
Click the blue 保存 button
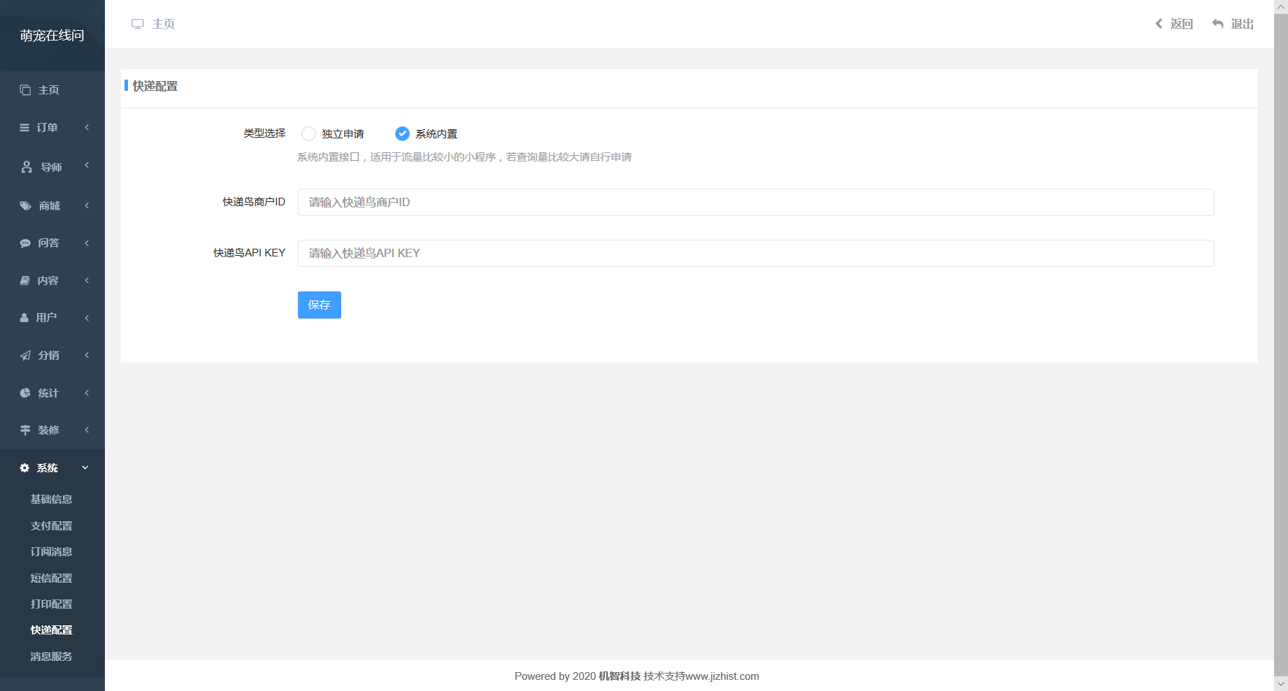point(320,305)
